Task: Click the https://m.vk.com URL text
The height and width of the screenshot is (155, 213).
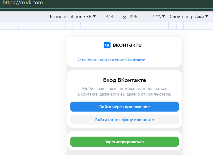Action: tap(23, 2)
